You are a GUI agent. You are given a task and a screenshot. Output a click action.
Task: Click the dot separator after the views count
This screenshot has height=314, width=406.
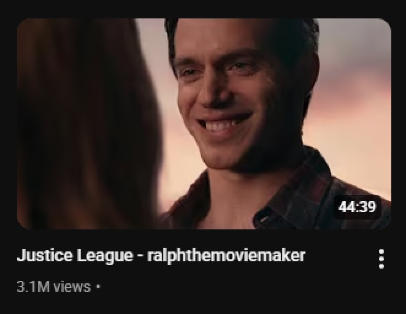click(98, 287)
